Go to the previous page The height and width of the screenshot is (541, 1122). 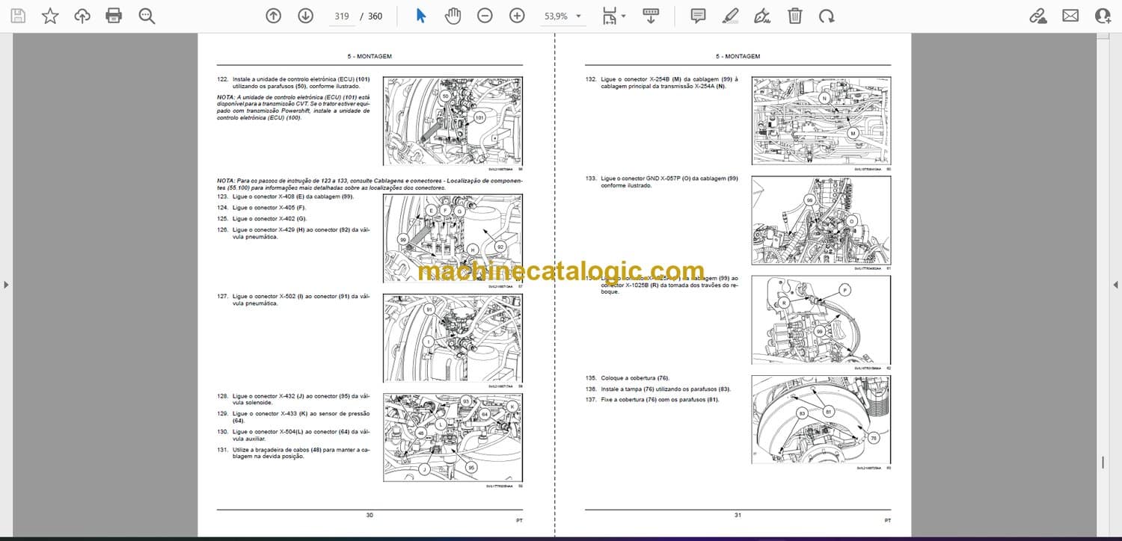[x=274, y=16]
